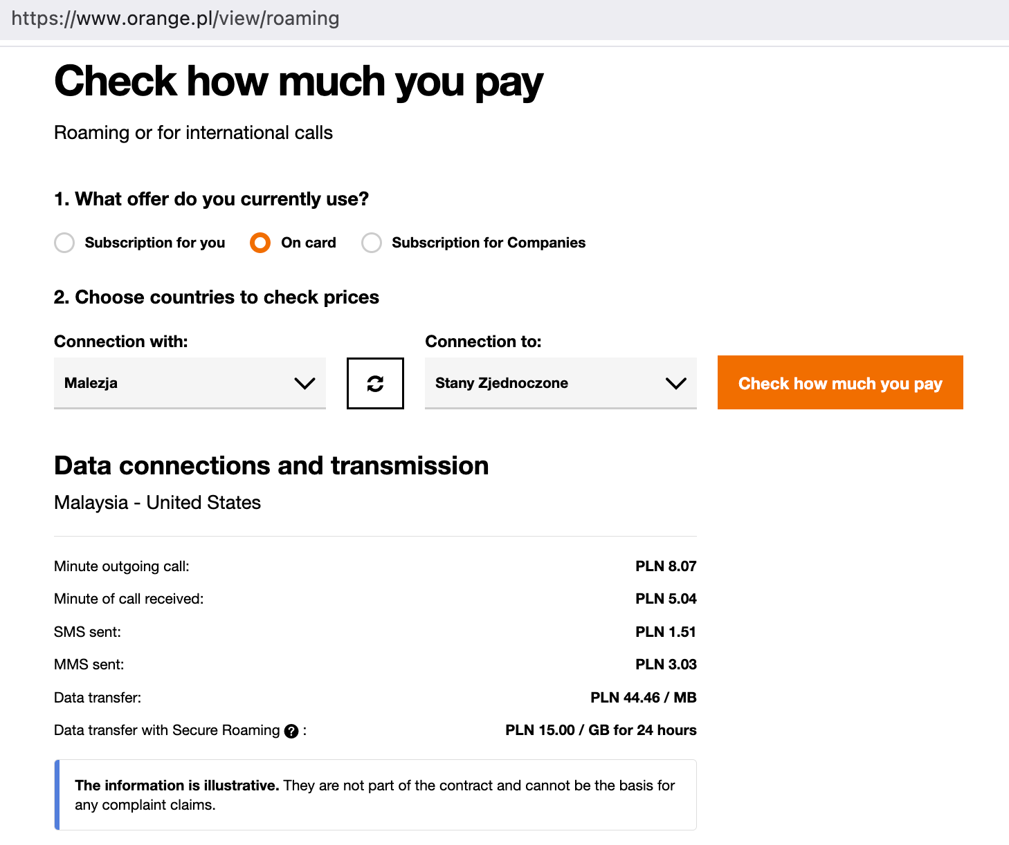This screenshot has height=845, width=1009.
Task: Click the 'On card' label text
Action: point(309,243)
